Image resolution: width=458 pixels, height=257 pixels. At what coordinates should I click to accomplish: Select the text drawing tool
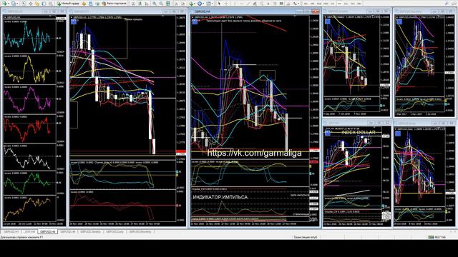268,4
